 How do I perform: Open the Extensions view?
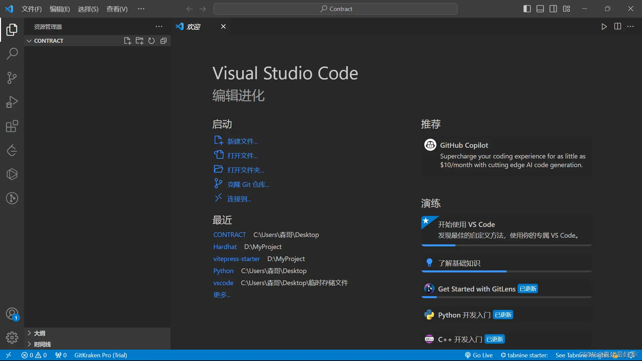click(x=12, y=126)
